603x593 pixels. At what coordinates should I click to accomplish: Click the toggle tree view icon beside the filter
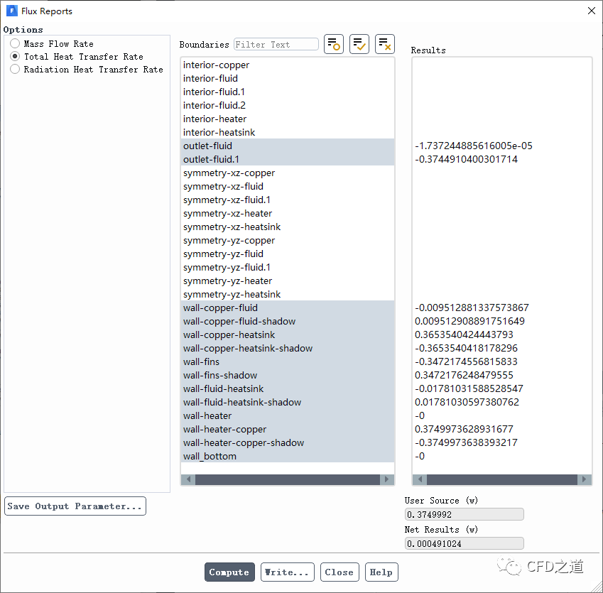[333, 45]
